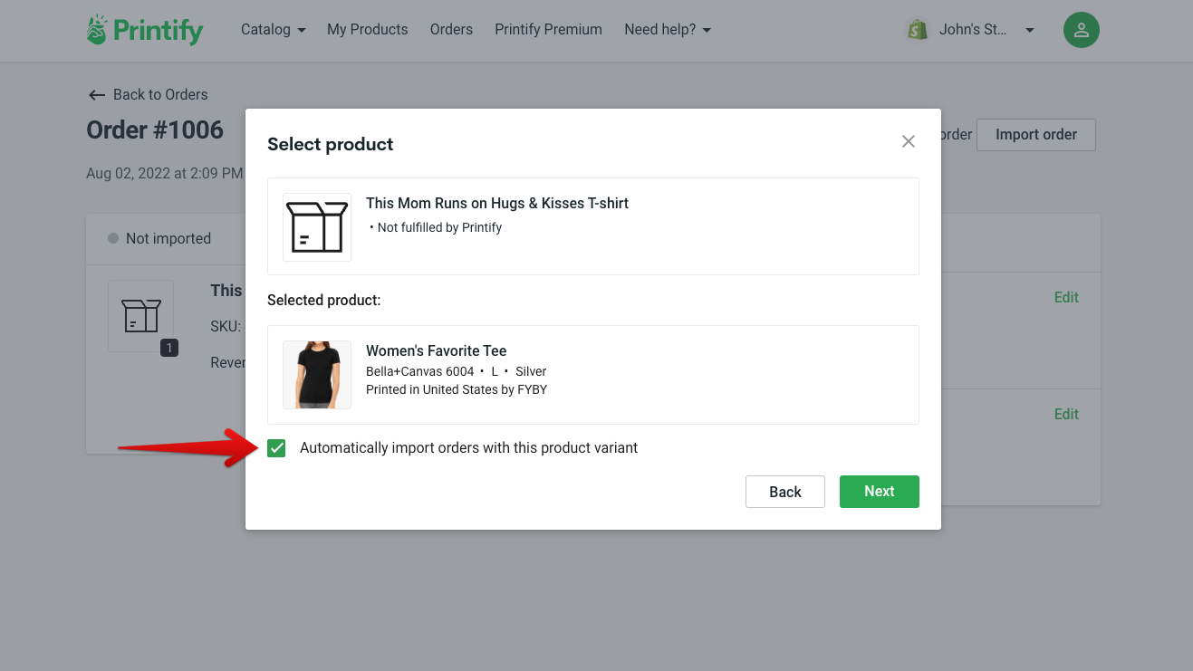Expand the Need help? dropdown
The image size is (1193, 671).
click(668, 30)
